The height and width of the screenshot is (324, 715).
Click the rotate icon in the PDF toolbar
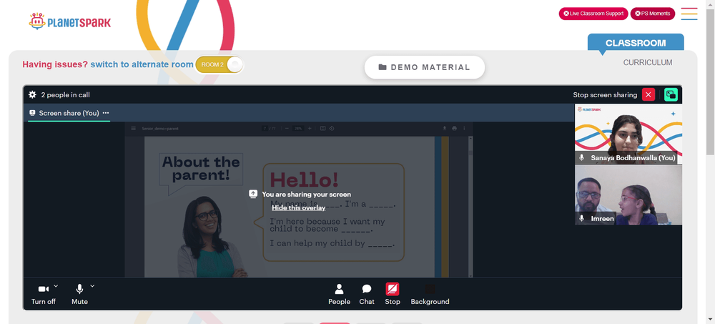pos(332,128)
